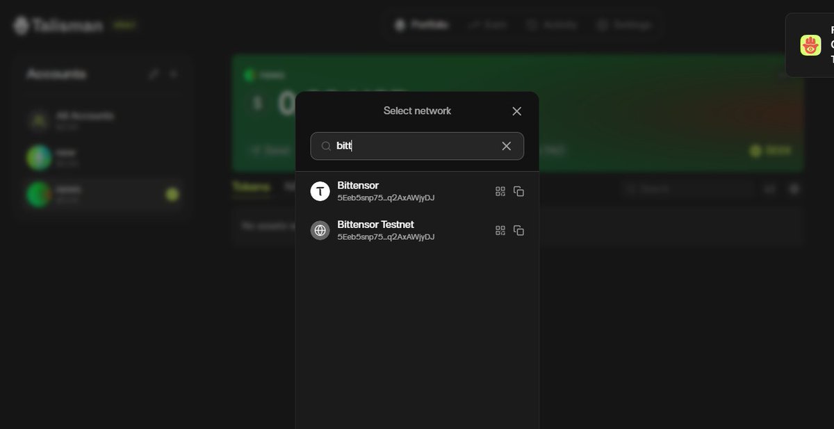Close the Select network dialog
This screenshot has width=834, height=429.
(516, 111)
